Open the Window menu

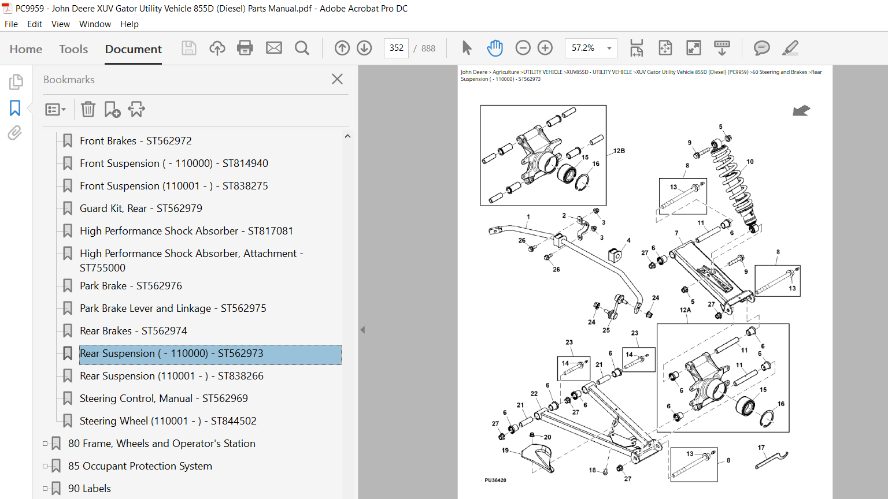pyautogui.click(x=95, y=24)
